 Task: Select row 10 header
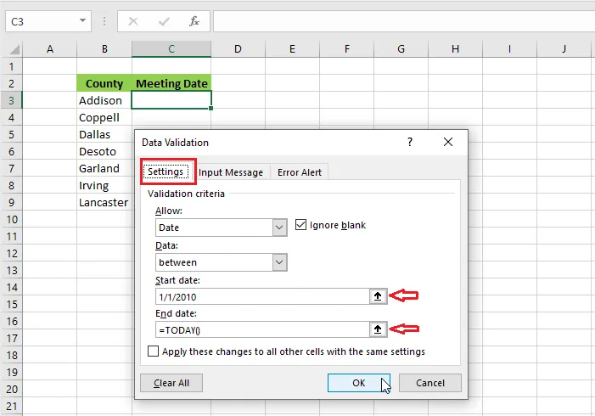point(11,219)
